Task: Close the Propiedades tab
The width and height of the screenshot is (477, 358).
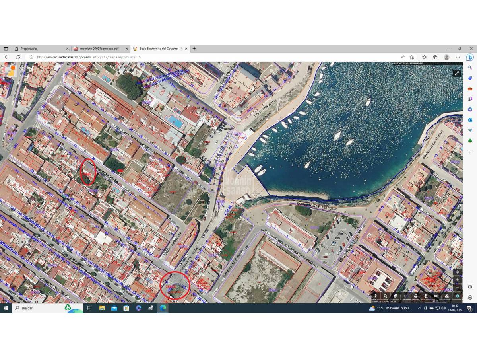Action: click(67, 49)
